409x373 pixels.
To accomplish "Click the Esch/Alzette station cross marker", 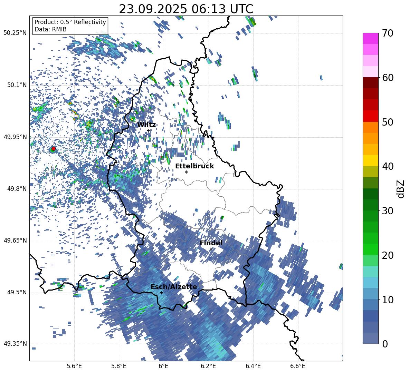I will click(161, 293).
